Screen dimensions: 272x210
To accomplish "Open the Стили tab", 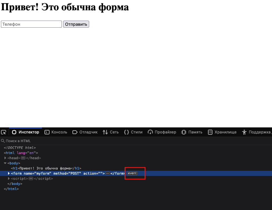I will point(133,132).
